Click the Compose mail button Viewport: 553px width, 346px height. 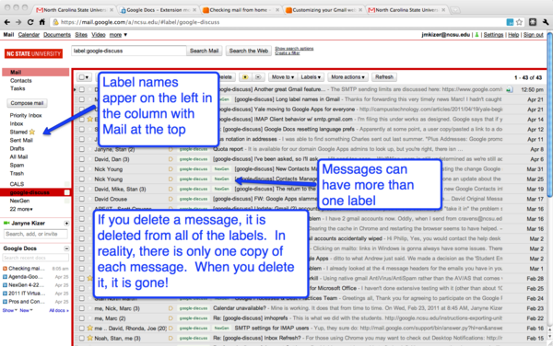coord(27,103)
